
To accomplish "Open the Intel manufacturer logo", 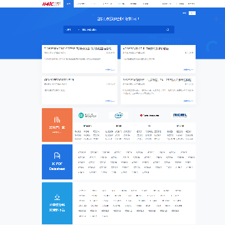I will pos(119,115).
